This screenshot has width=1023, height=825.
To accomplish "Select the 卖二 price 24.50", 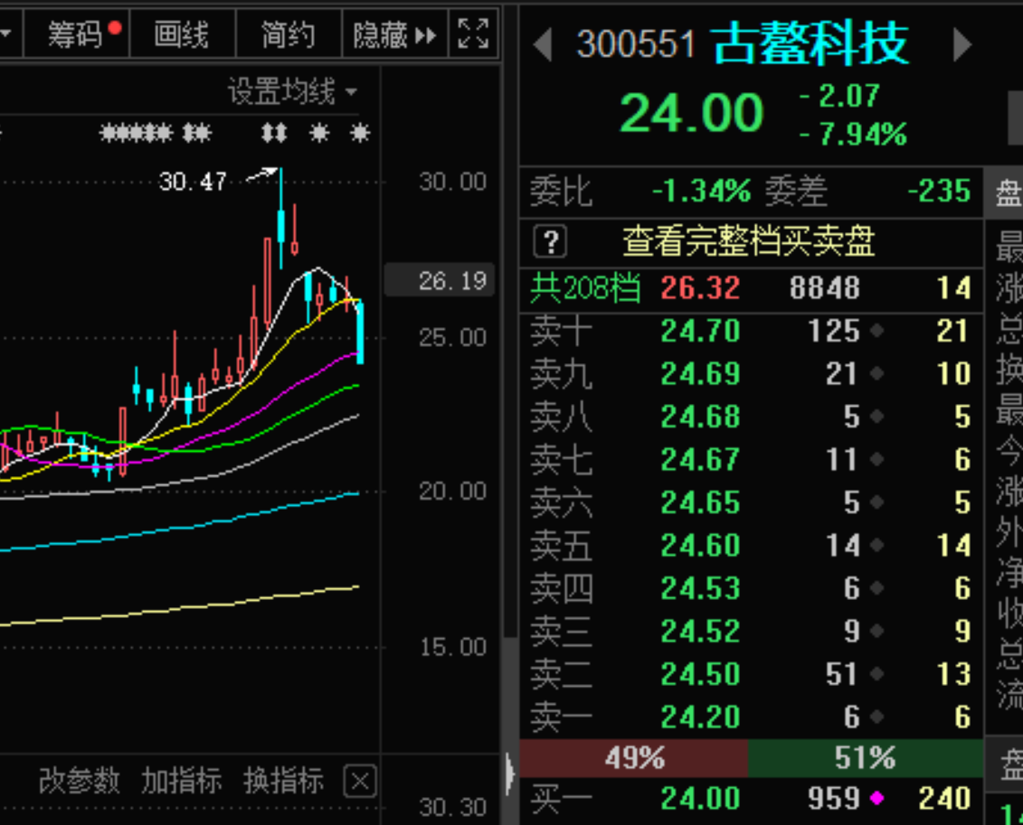I will (x=700, y=674).
